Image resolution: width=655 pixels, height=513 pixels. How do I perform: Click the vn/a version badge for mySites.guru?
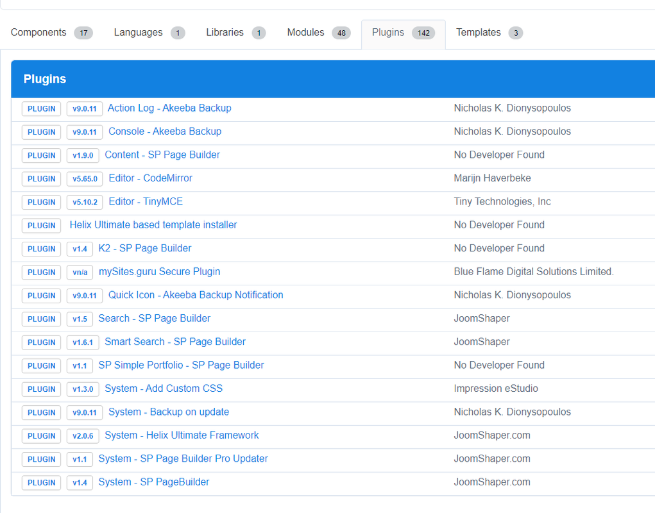80,272
